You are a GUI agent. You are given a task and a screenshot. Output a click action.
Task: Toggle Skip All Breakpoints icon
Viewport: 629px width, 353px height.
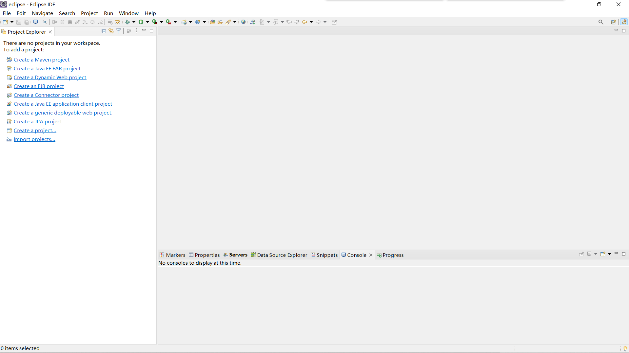(45, 22)
